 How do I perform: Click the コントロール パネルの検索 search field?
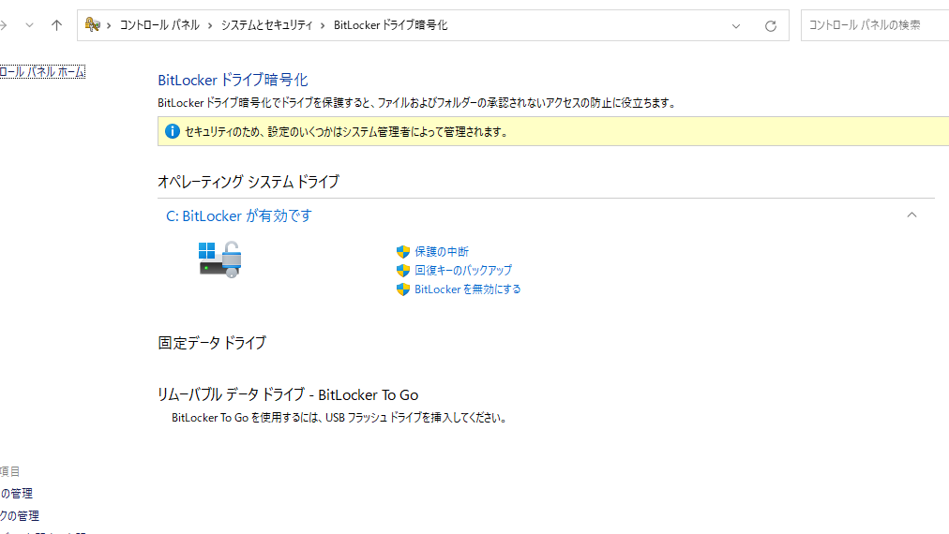click(x=875, y=25)
